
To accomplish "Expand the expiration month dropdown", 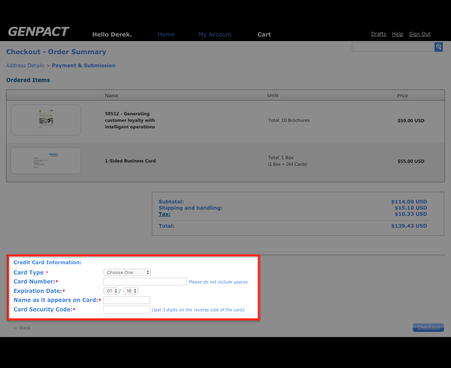I will pos(111,291).
